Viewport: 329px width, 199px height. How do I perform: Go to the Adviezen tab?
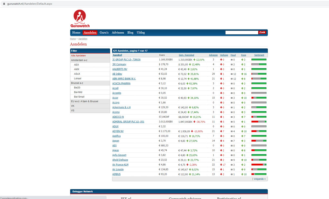[x=118, y=33]
